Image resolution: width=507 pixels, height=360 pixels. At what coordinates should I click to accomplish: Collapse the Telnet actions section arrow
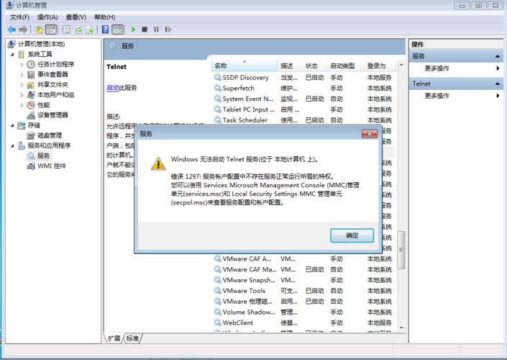(x=498, y=84)
